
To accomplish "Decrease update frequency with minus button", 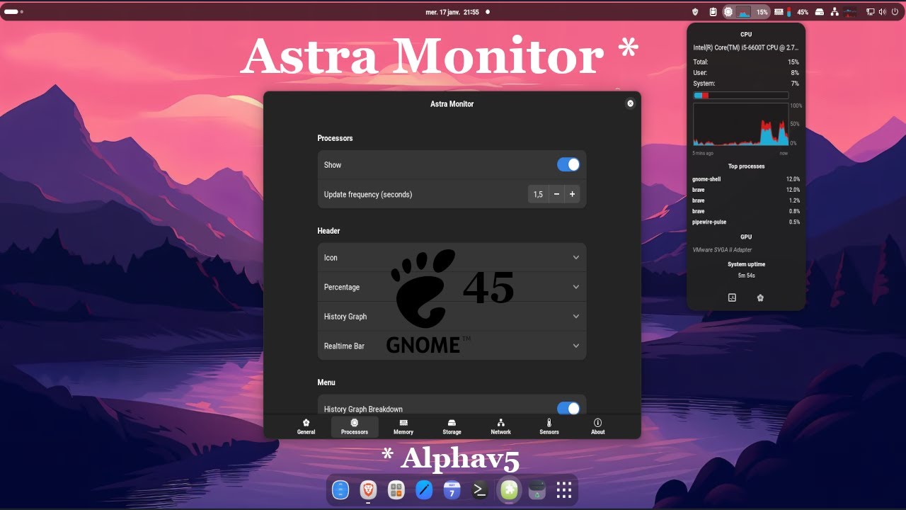I will click(556, 194).
